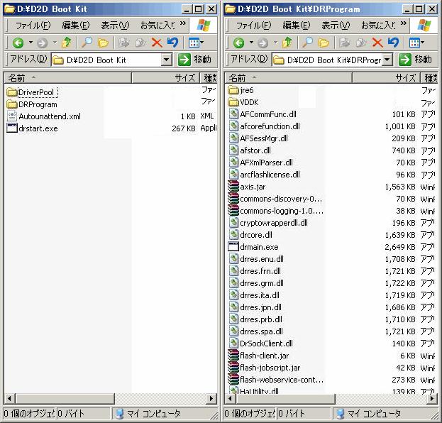Select the DriverPool folder icon
Viewport: 442px width, 423px height.
point(12,92)
